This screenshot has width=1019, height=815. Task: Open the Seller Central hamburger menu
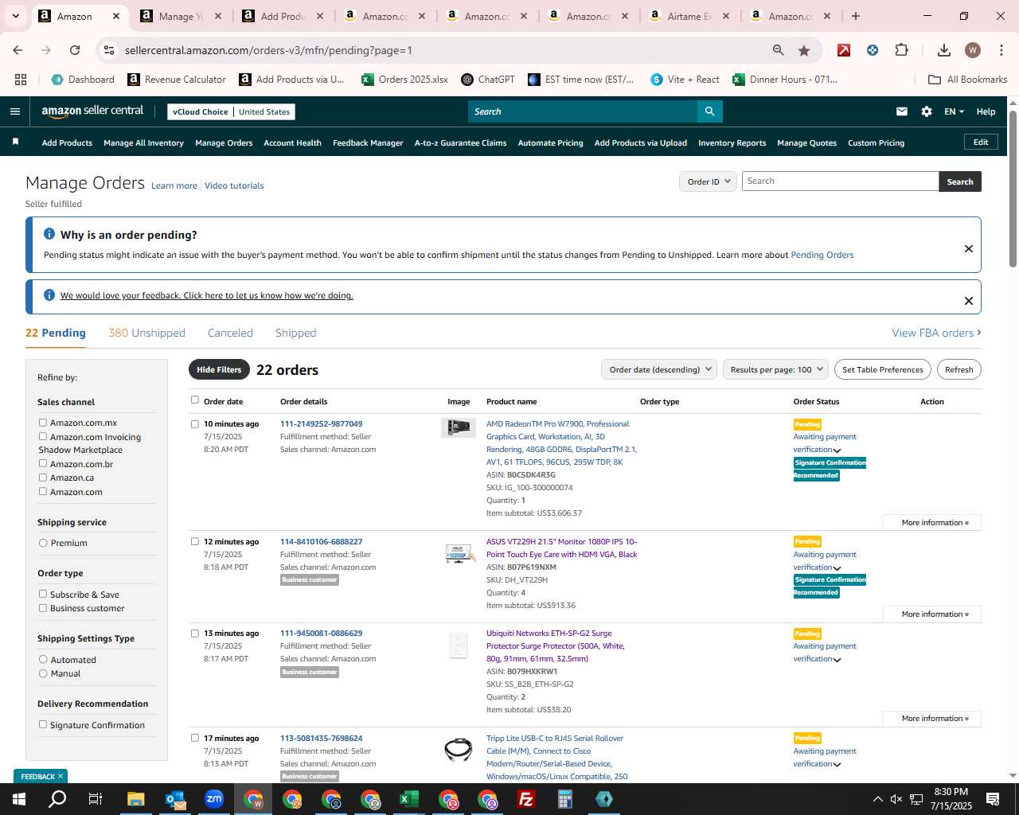tap(14, 111)
